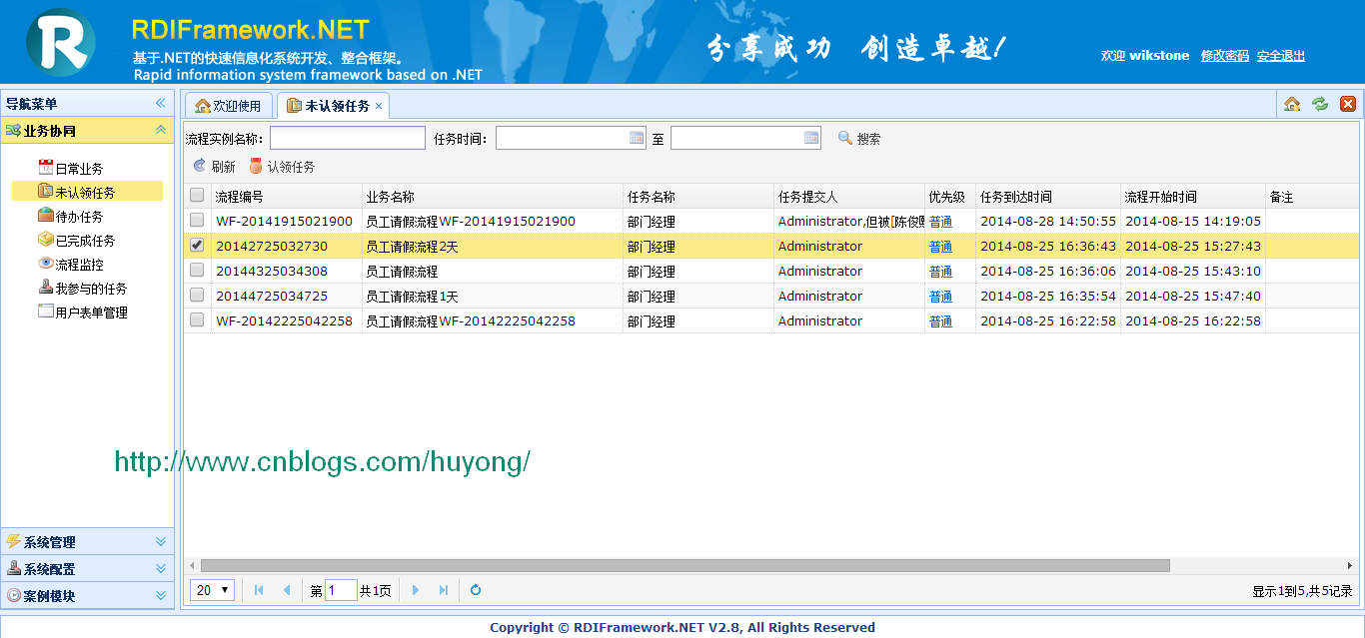Screen dimensions: 1365x638
Task: Go to next page icon
Action: pos(416,590)
